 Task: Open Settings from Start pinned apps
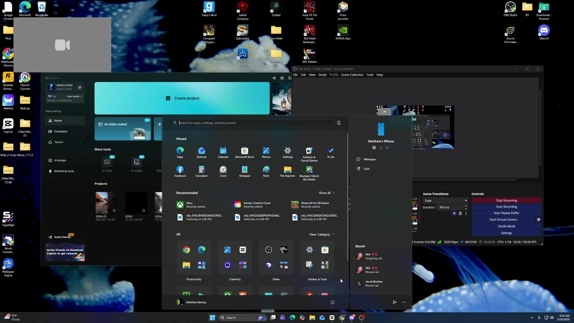pos(287,153)
